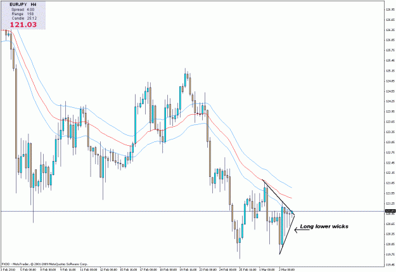
Task: Click the 125.75 price axis label
Action: [390, 50]
